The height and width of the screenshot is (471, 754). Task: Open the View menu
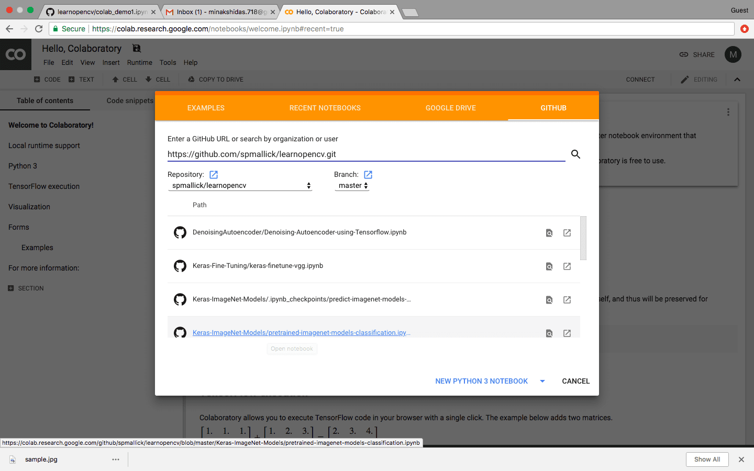(x=87, y=62)
